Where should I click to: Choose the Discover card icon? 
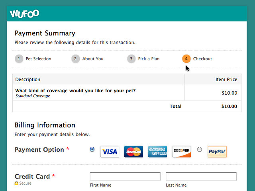[182, 152]
